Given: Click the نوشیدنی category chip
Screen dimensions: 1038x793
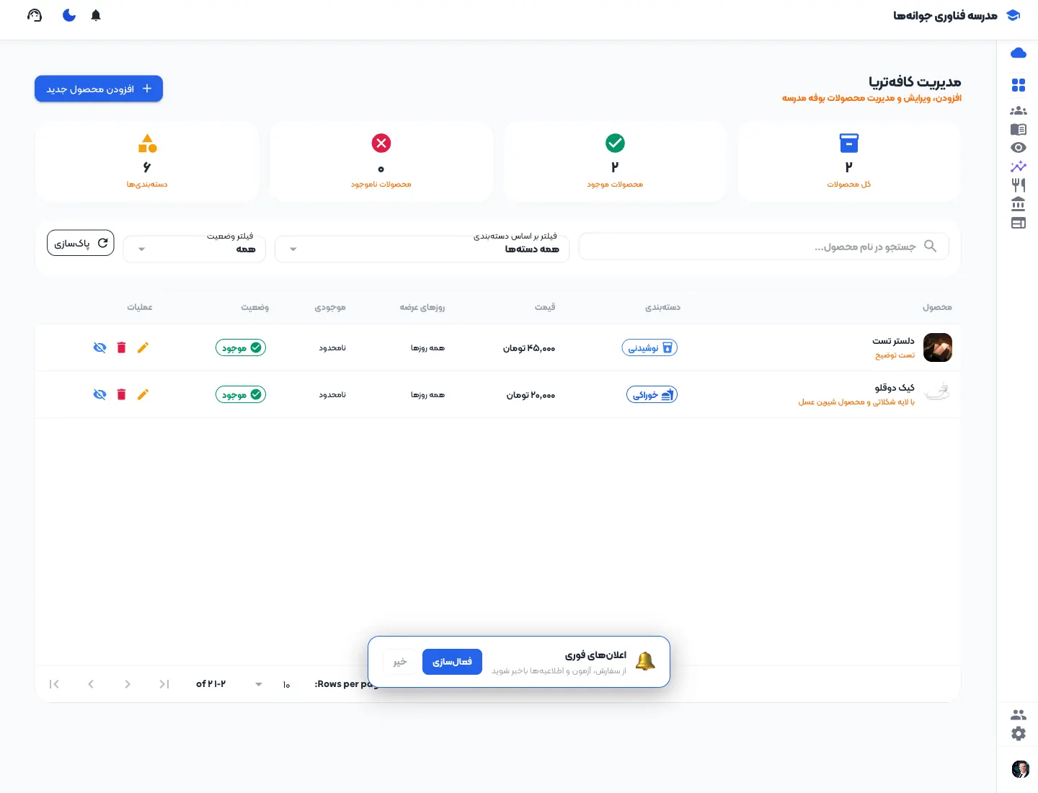Looking at the screenshot, I should 649,347.
